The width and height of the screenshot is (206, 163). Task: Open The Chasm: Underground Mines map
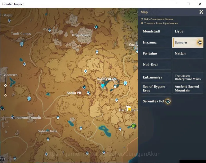coord(188,77)
